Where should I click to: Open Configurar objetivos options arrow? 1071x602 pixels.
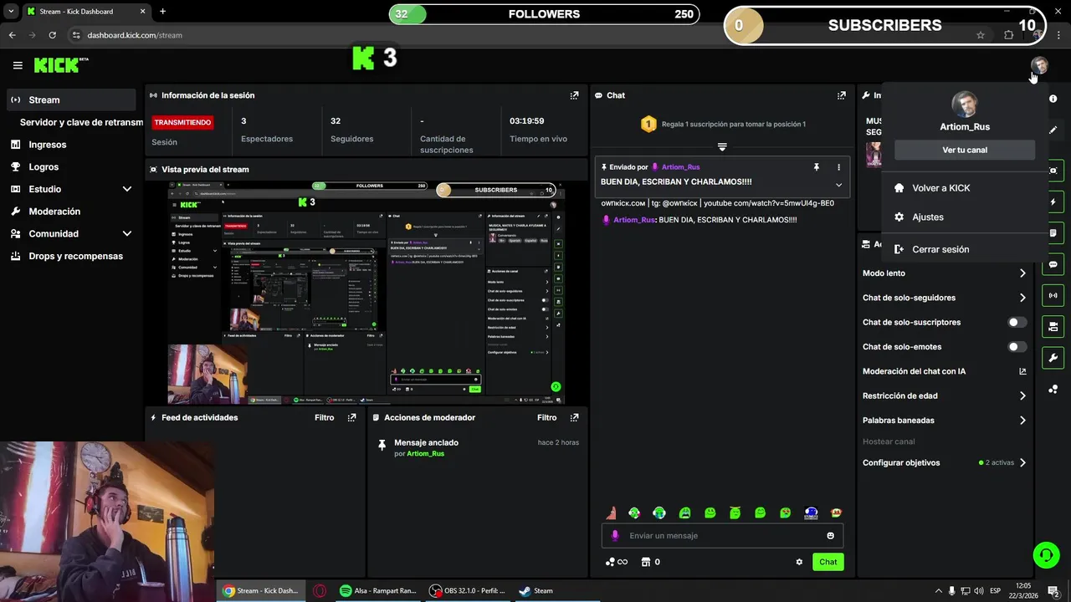coord(1022,462)
